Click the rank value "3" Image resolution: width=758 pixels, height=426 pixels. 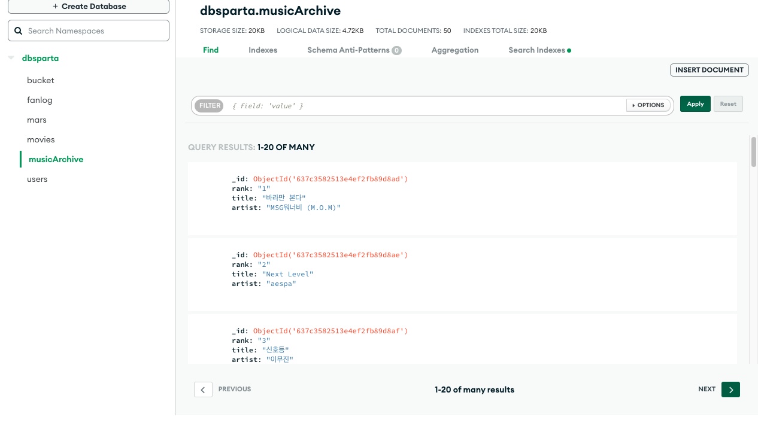click(264, 340)
